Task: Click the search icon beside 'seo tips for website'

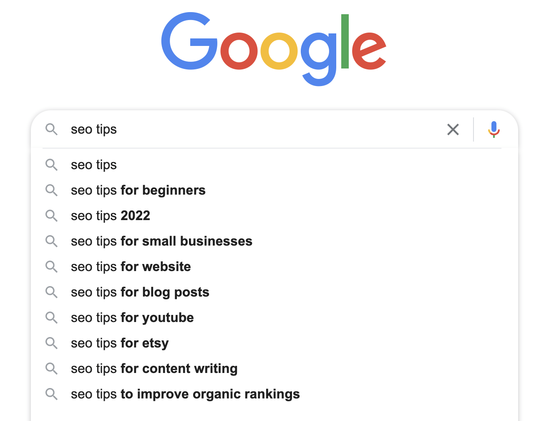Action: click(52, 266)
